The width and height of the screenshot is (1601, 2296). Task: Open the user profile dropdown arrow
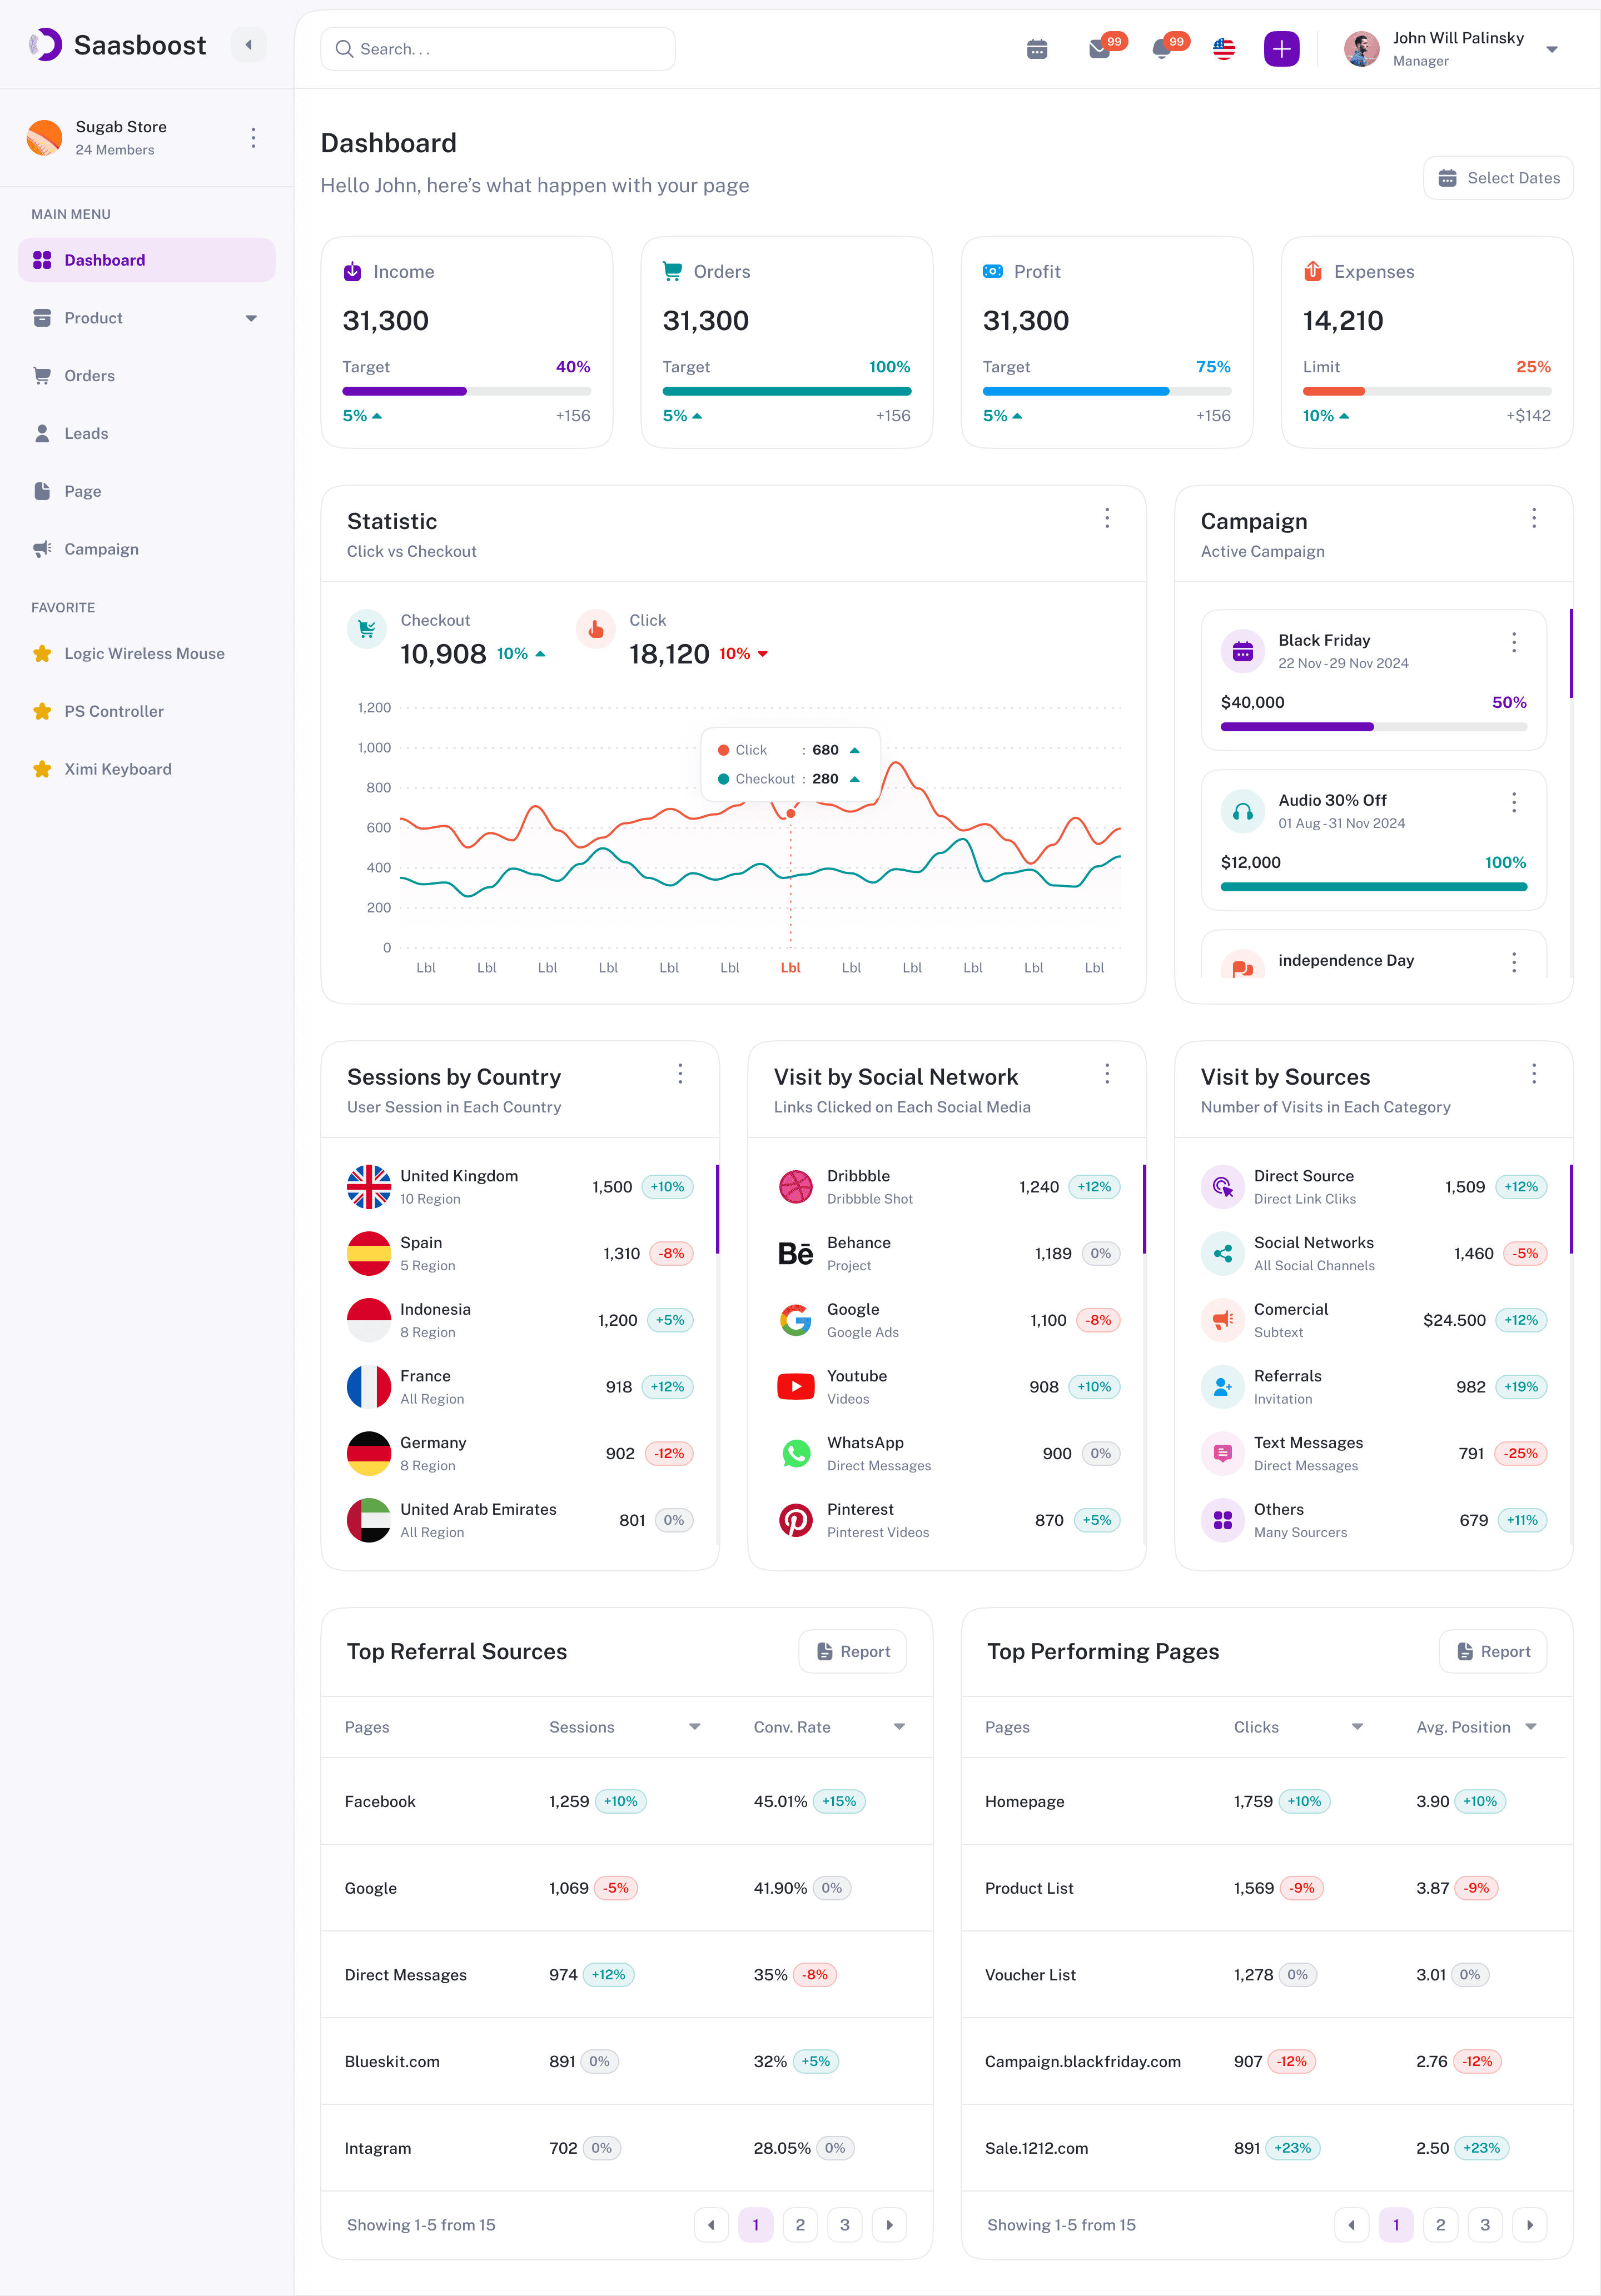[1551, 49]
